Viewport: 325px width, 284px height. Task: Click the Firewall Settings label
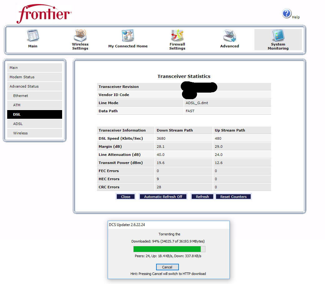[x=177, y=46]
